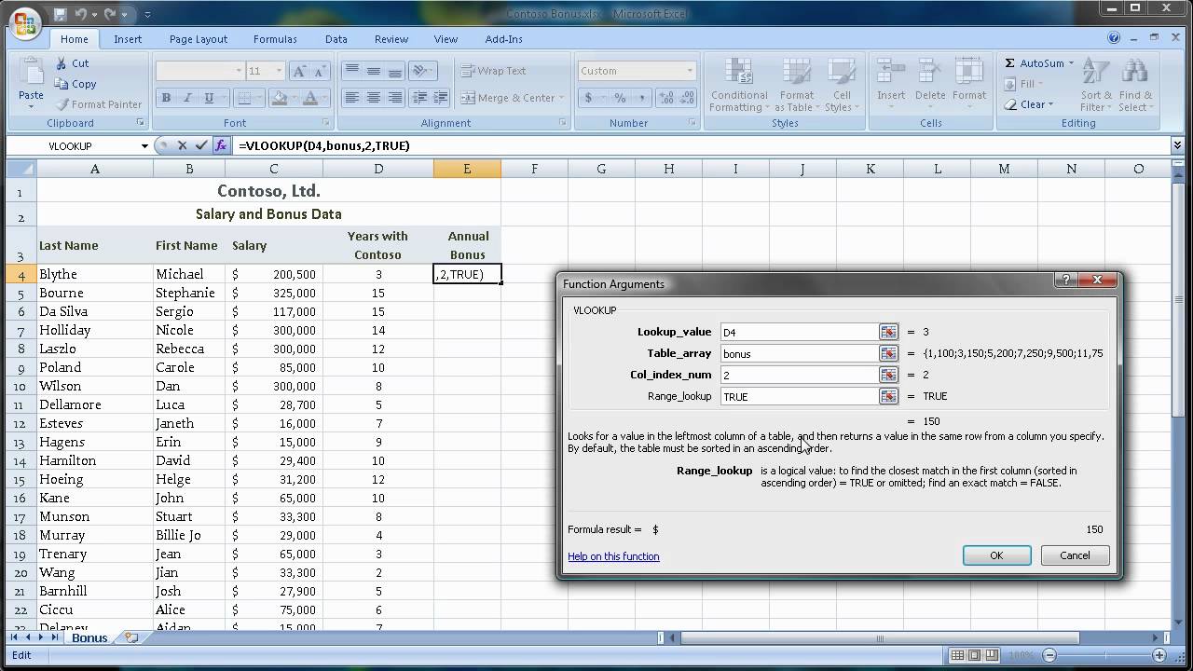The width and height of the screenshot is (1193, 671).
Task: Switch to the Page Layout tab
Action: 199,39
